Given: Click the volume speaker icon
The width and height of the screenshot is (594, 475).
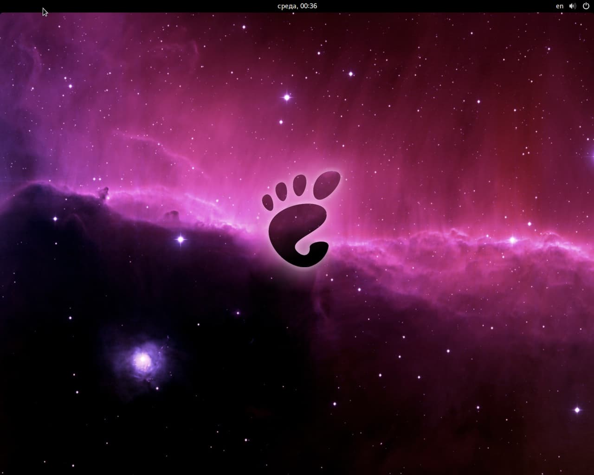Looking at the screenshot, I should tap(573, 6).
